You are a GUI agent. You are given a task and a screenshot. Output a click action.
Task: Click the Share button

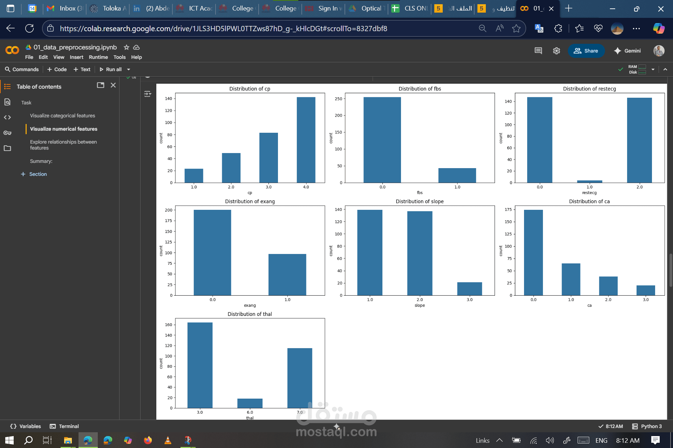pyautogui.click(x=586, y=51)
